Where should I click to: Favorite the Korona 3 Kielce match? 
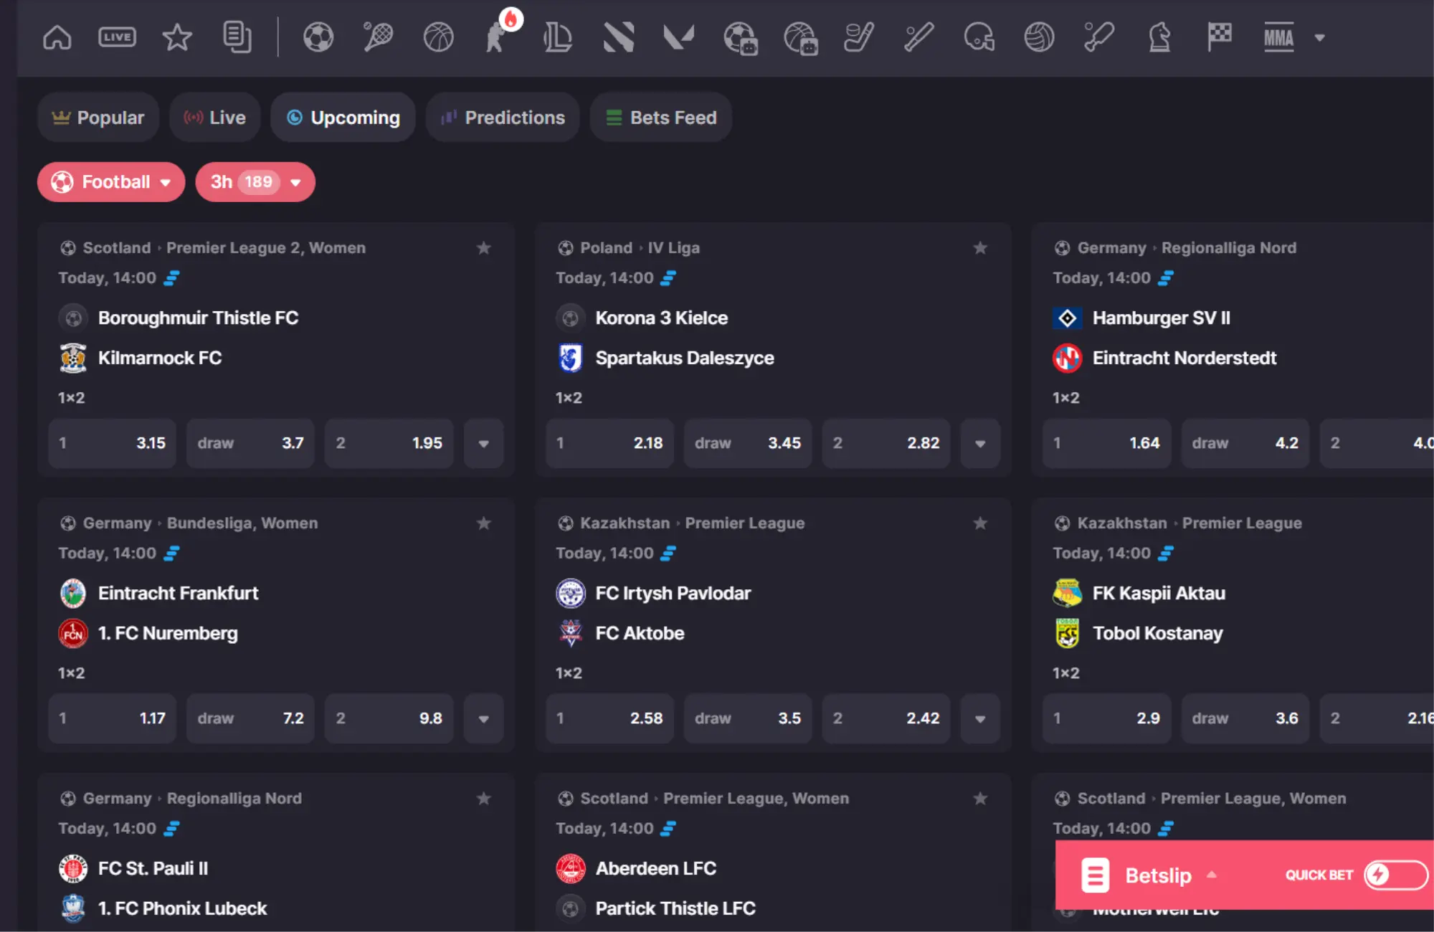click(980, 248)
